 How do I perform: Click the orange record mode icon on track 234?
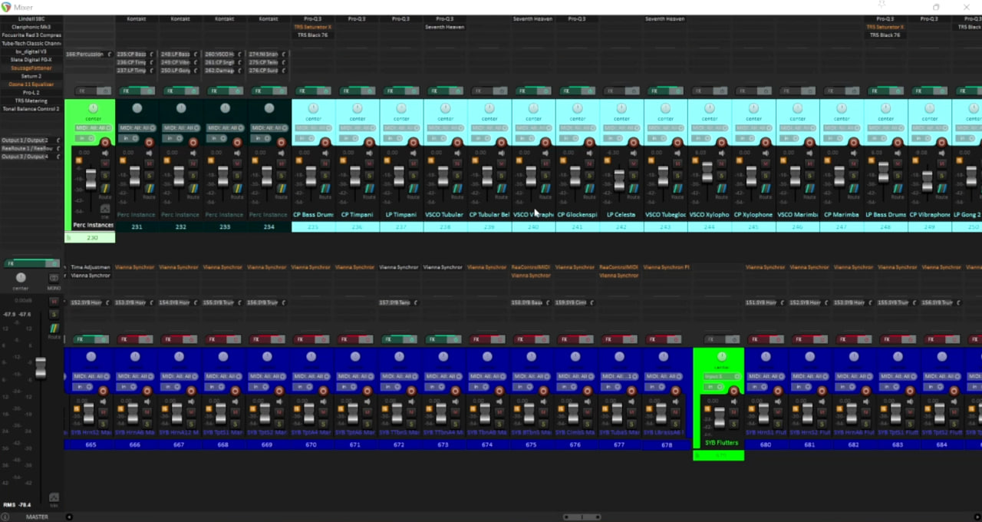pos(255,160)
